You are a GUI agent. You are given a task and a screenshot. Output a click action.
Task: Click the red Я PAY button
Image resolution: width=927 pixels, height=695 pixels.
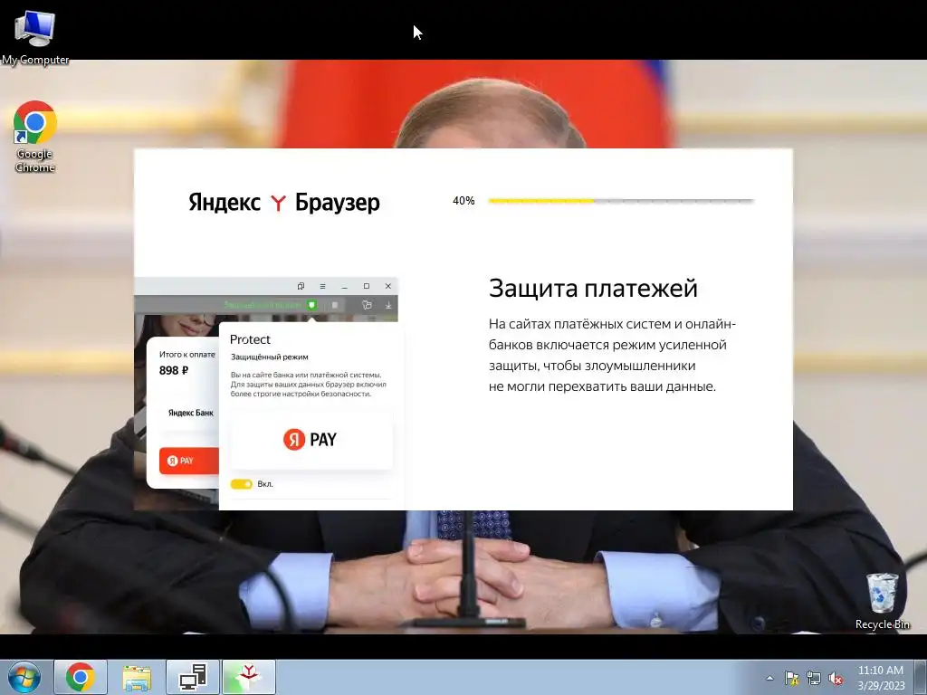188,461
